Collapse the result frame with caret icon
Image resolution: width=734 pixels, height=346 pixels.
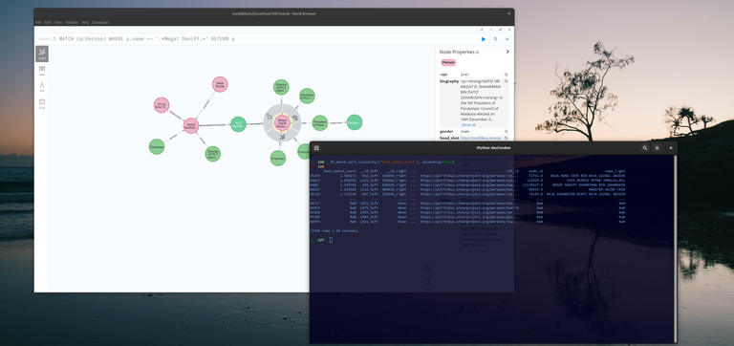pos(491,30)
